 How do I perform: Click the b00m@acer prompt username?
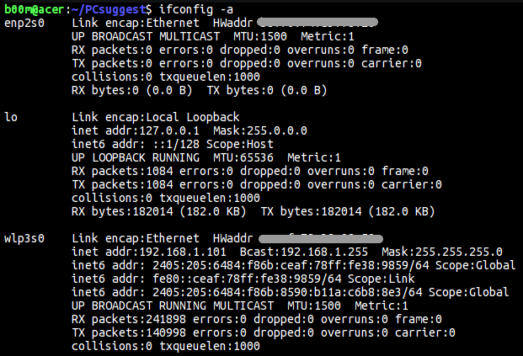[x=34, y=9]
